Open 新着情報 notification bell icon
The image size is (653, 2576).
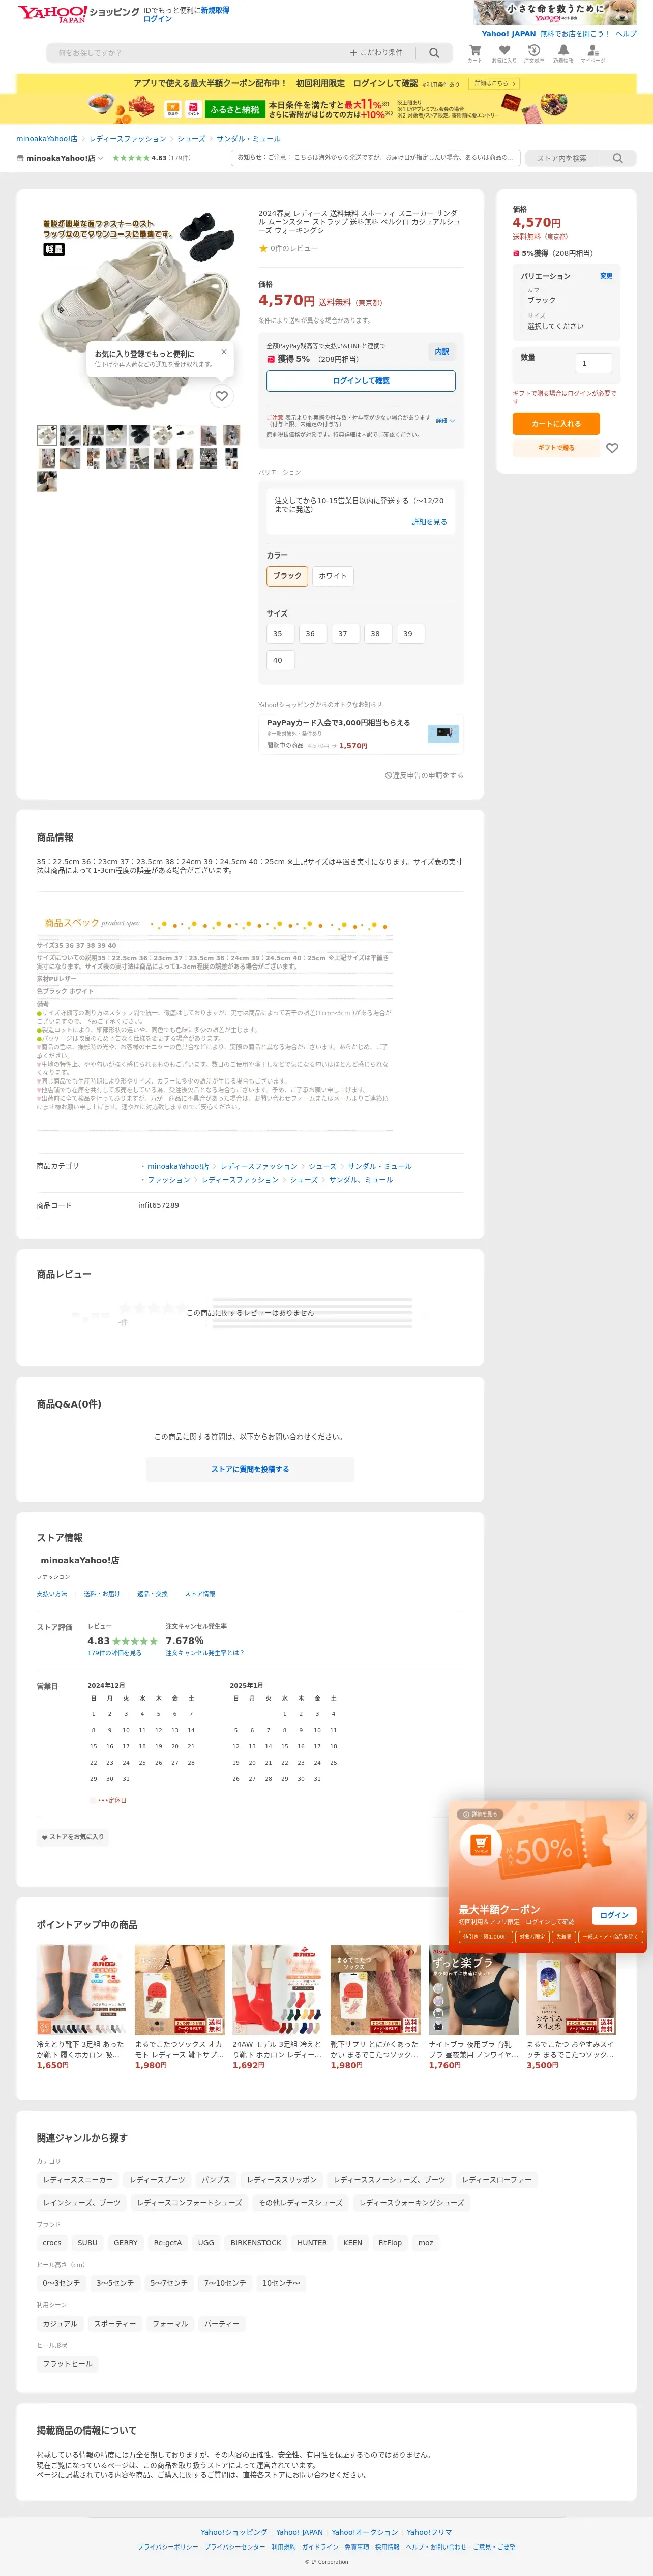[x=563, y=53]
